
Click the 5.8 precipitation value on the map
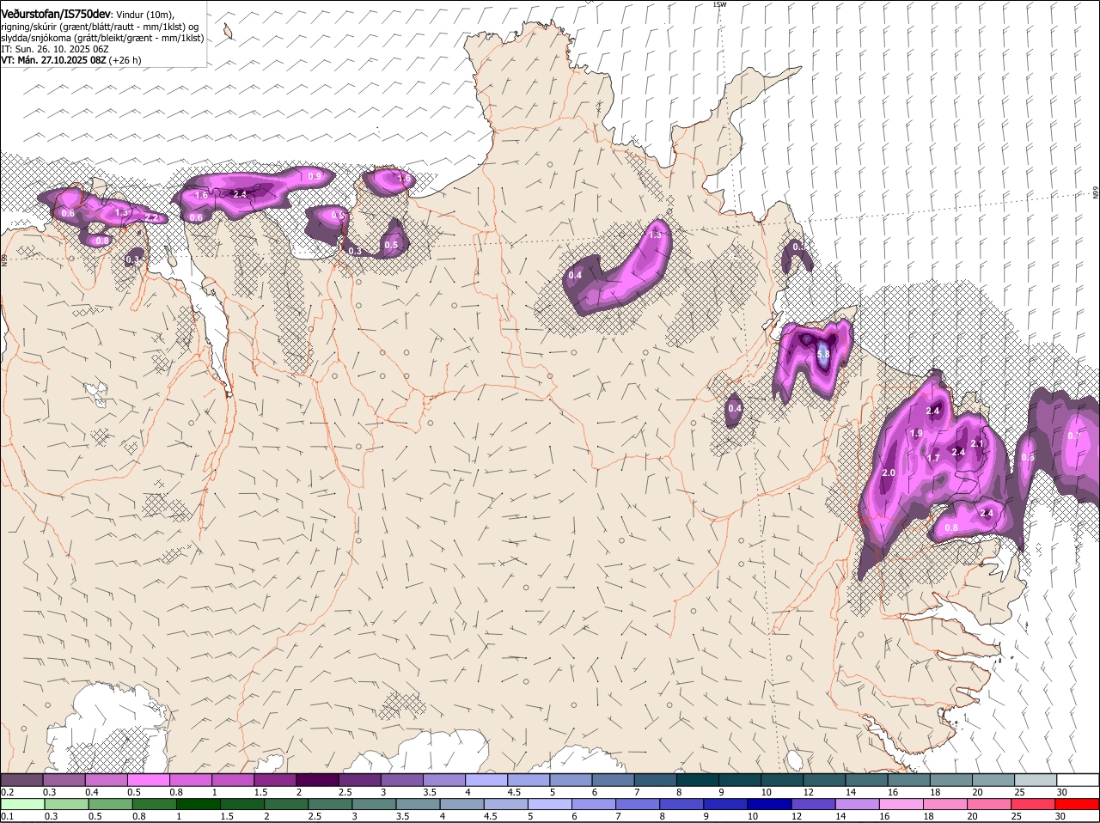823,354
